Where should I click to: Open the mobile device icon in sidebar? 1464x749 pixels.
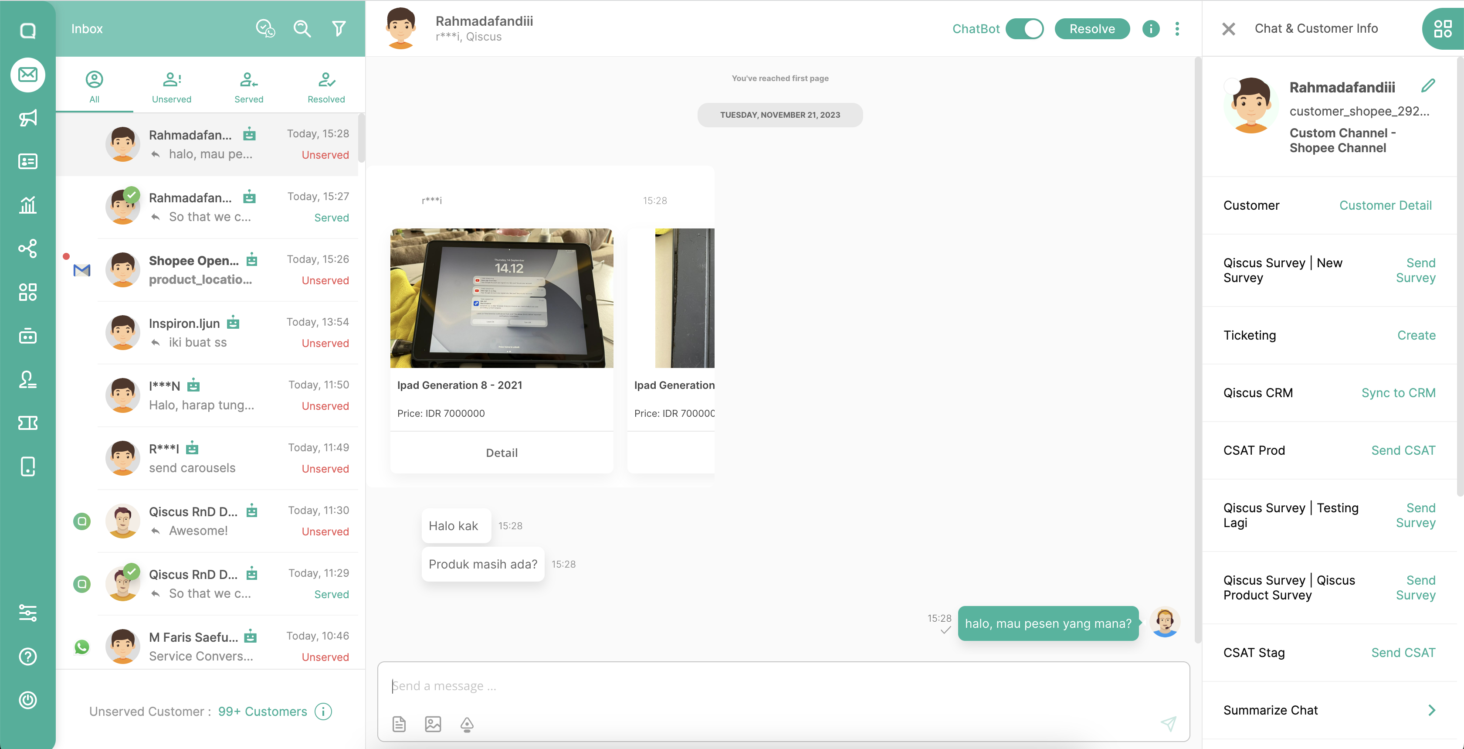pos(27,466)
